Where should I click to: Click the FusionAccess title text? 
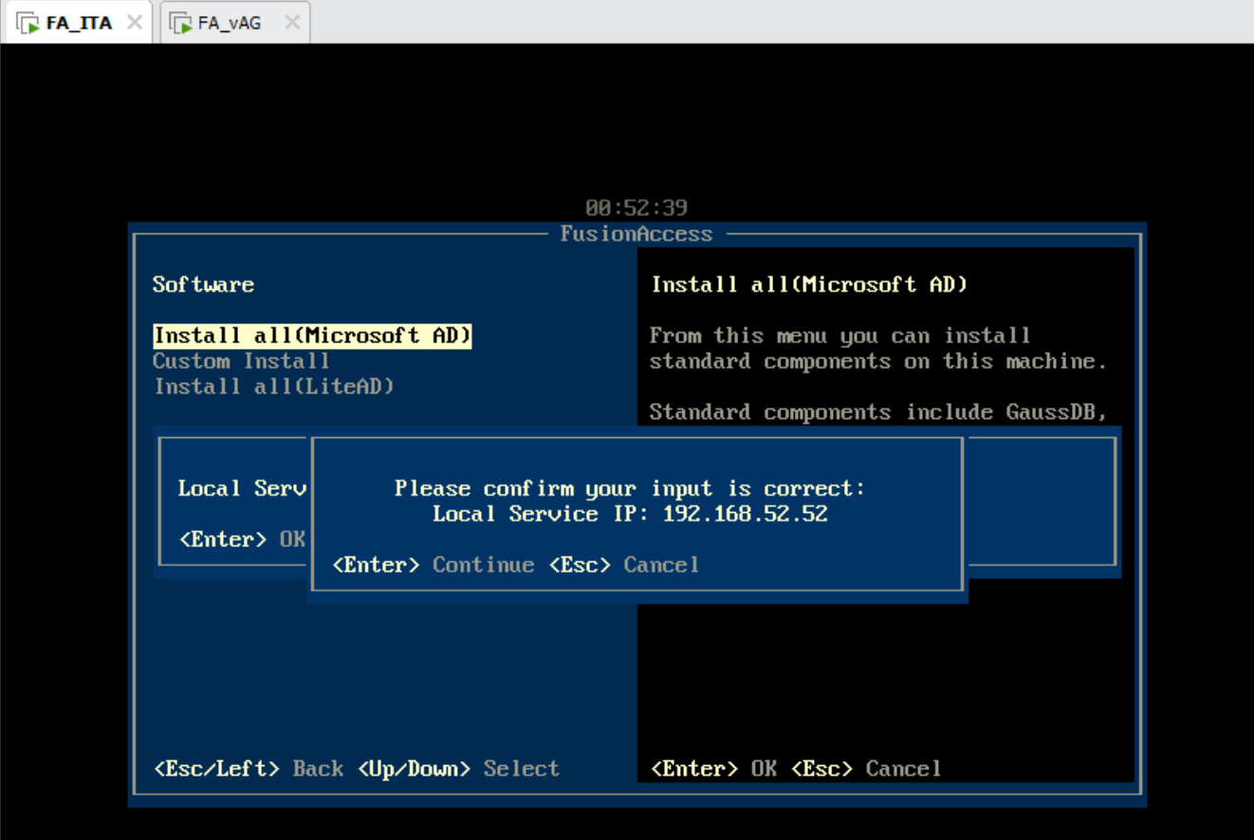pos(636,234)
